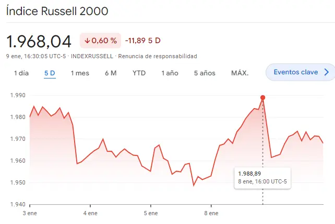Click the 4 ene date axis label
335x224 pixels.
tap(90, 213)
